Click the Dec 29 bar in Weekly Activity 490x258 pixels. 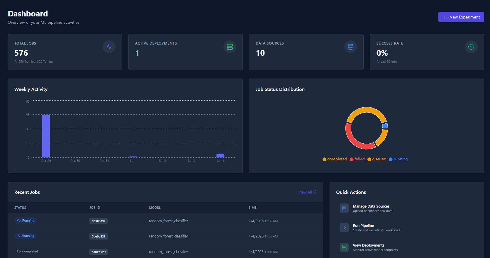click(46, 136)
